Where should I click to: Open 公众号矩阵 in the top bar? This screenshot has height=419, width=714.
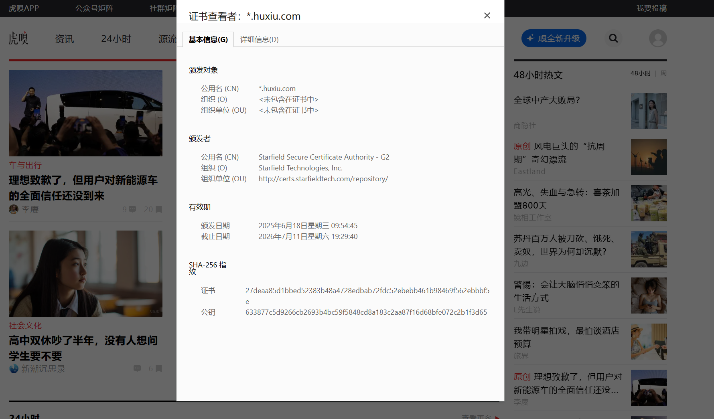94,8
